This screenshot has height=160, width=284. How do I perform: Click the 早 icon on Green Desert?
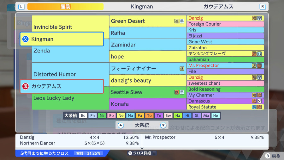click(182, 21)
